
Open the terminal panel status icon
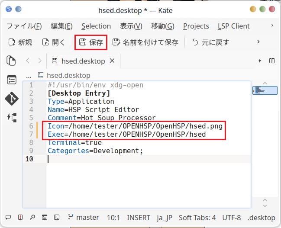pos(57,218)
